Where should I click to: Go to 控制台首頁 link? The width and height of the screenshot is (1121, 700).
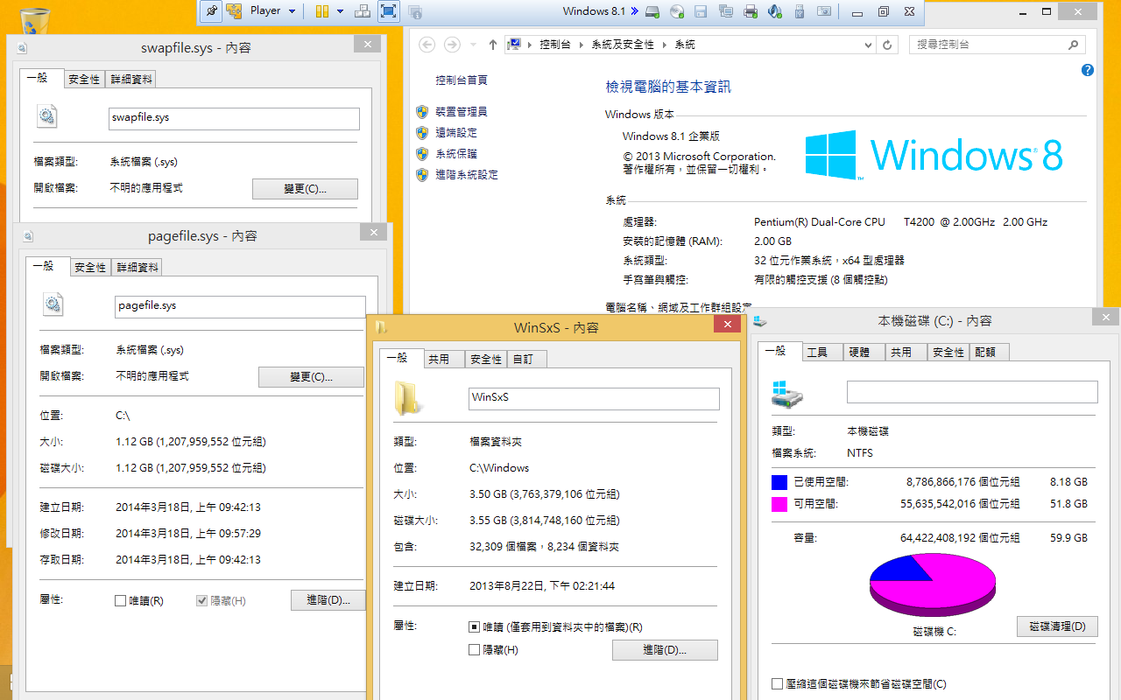tap(461, 80)
